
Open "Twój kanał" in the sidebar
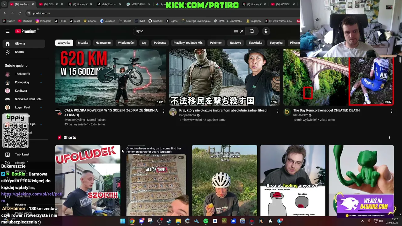[x=24, y=154]
